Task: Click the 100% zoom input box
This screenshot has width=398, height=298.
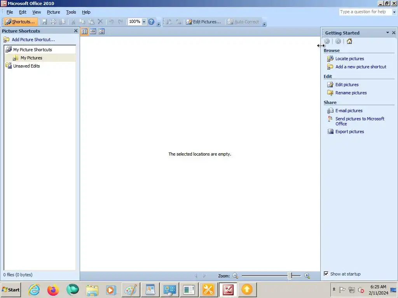Action: tap(134, 22)
